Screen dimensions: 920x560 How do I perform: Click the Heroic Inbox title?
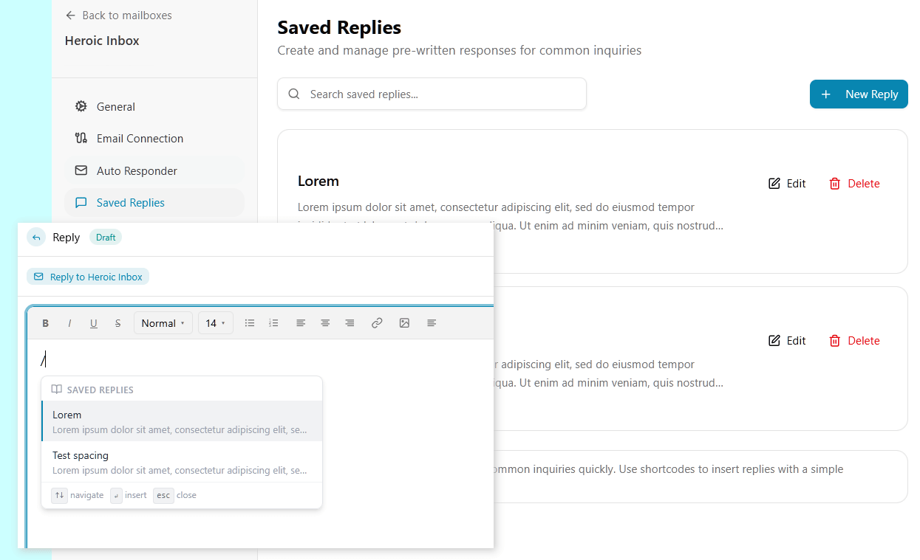pyautogui.click(x=102, y=41)
